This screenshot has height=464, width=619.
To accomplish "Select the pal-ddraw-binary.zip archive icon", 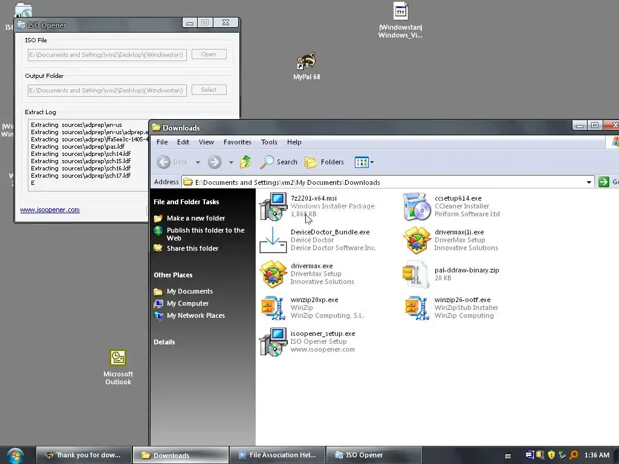I will pos(416,274).
